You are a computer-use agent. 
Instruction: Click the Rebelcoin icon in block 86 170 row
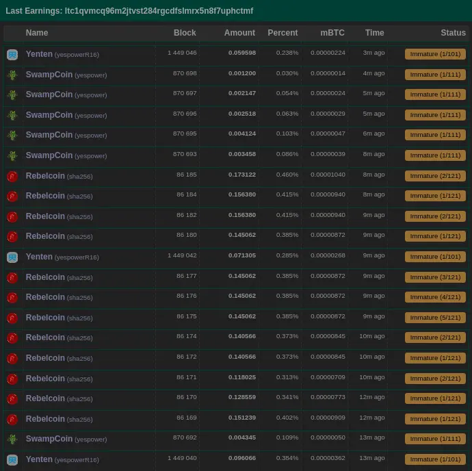click(12, 399)
